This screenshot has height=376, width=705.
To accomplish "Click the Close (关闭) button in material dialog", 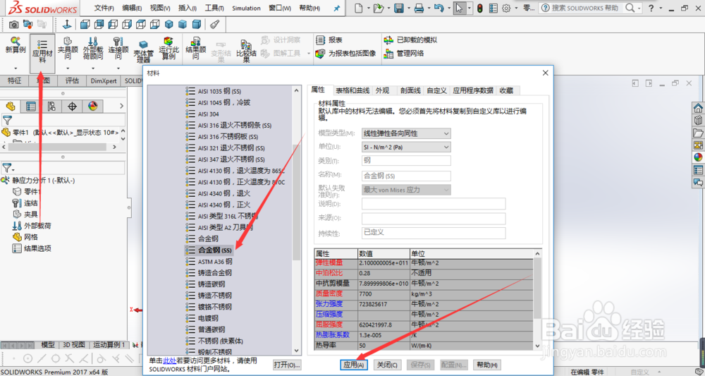I will click(x=386, y=365).
